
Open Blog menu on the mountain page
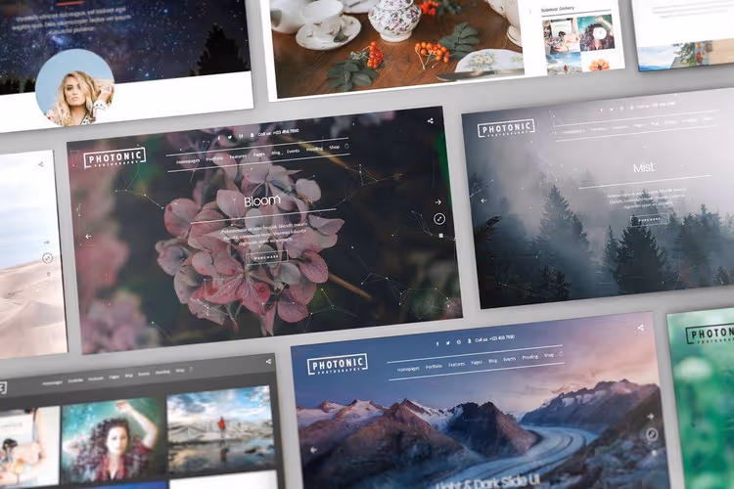[x=493, y=361]
